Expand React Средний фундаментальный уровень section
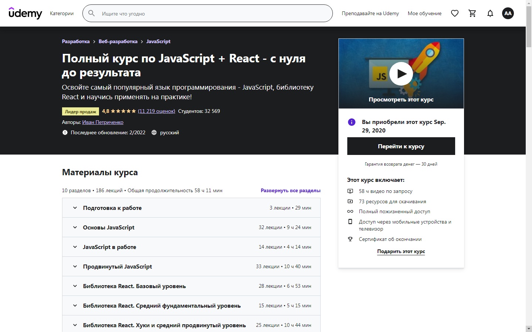This screenshot has height=332, width=532. tap(191, 305)
